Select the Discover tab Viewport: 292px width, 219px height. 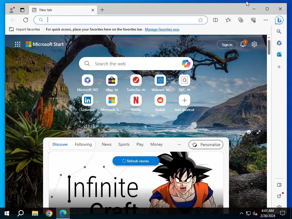tap(60, 144)
